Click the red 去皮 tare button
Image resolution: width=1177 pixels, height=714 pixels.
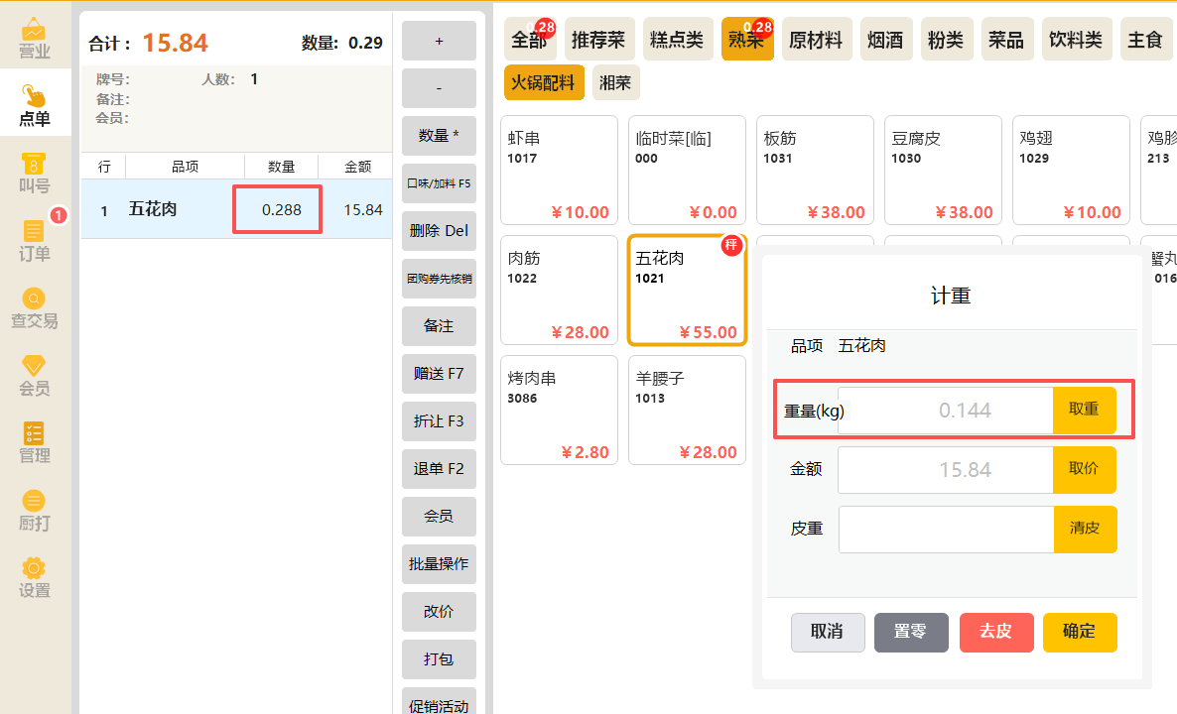click(x=996, y=632)
